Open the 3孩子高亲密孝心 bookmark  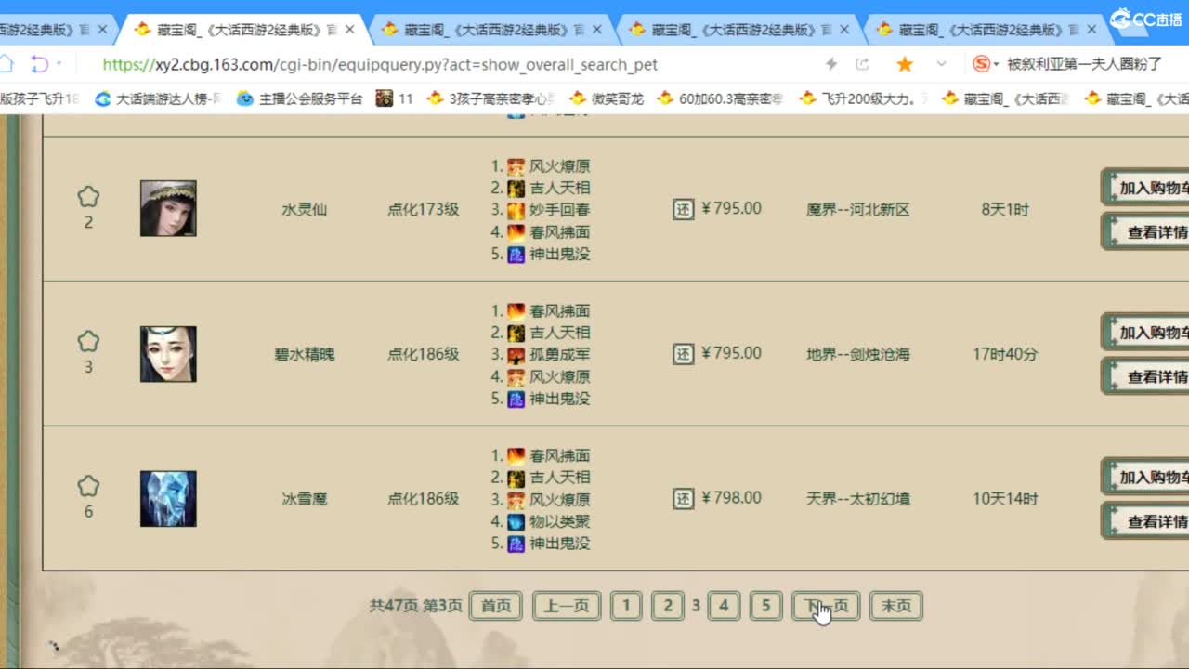point(491,98)
